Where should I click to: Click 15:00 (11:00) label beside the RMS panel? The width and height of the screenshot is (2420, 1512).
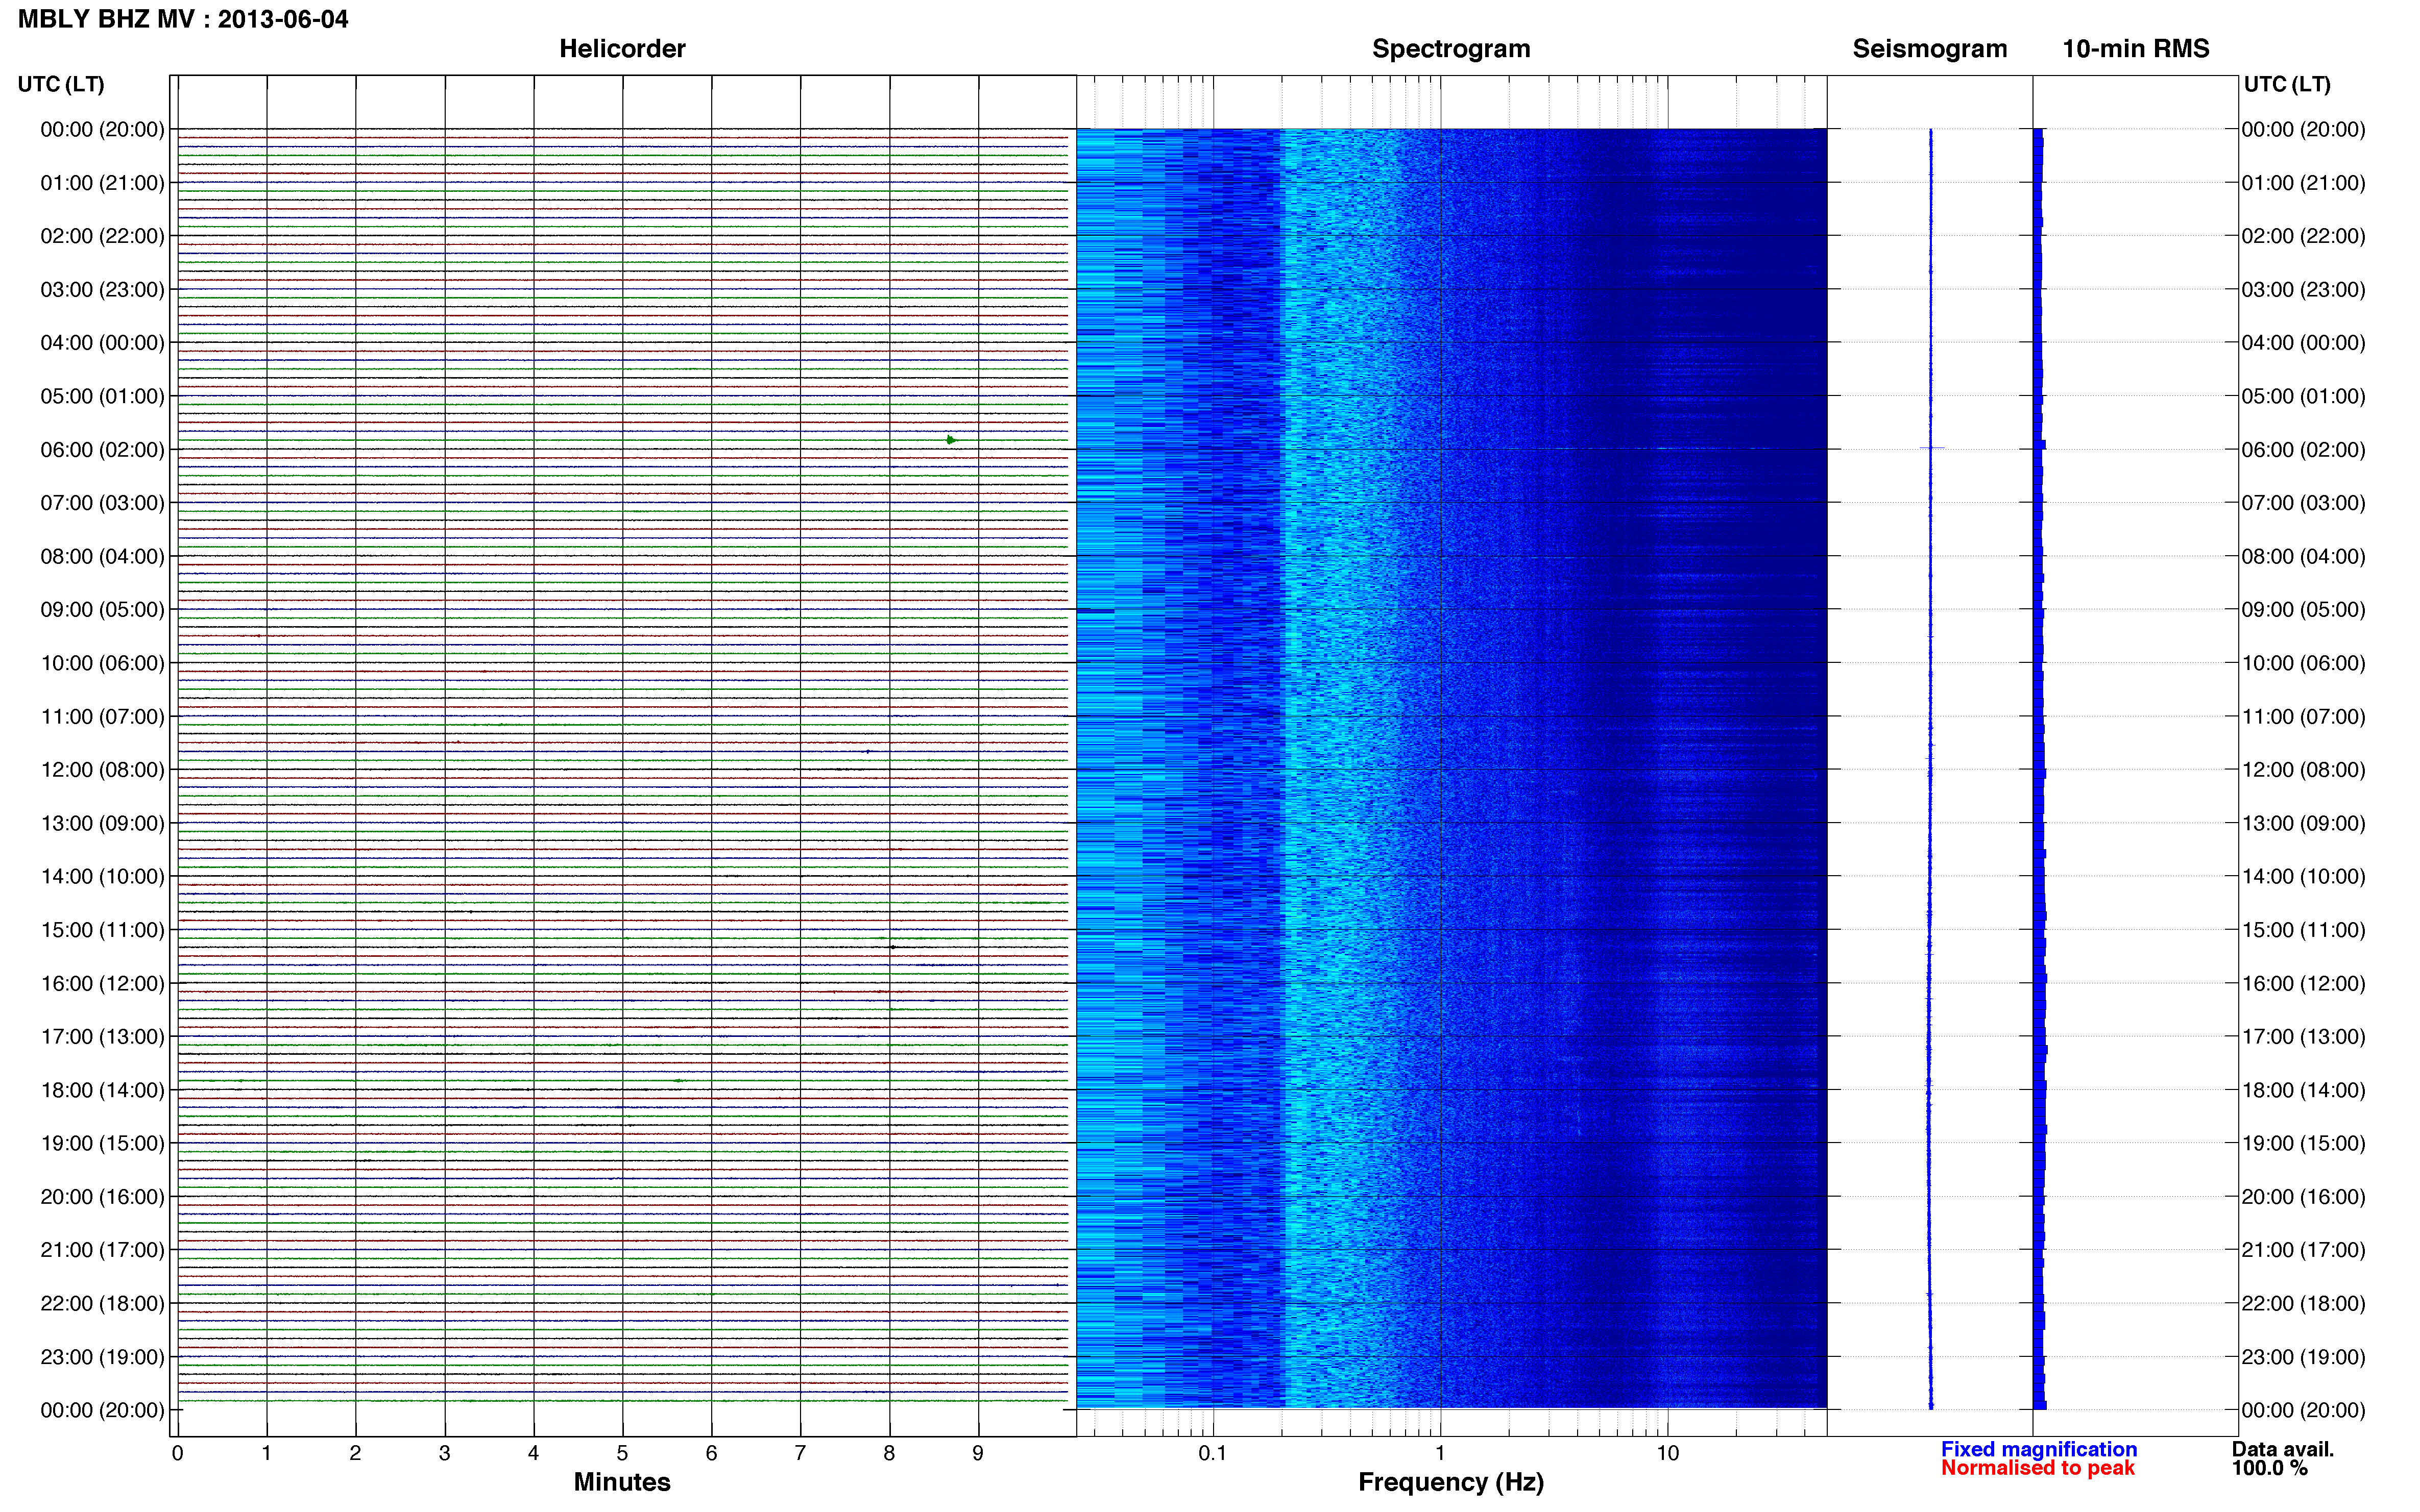(x=2303, y=930)
